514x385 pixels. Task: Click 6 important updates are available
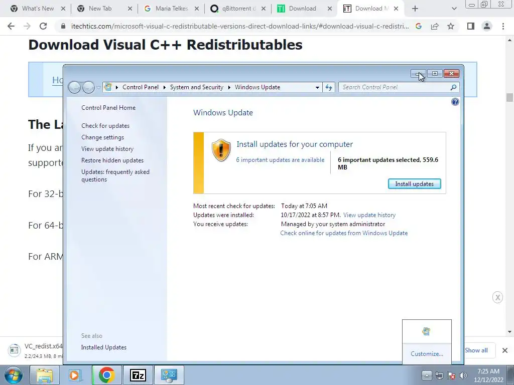pos(280,160)
